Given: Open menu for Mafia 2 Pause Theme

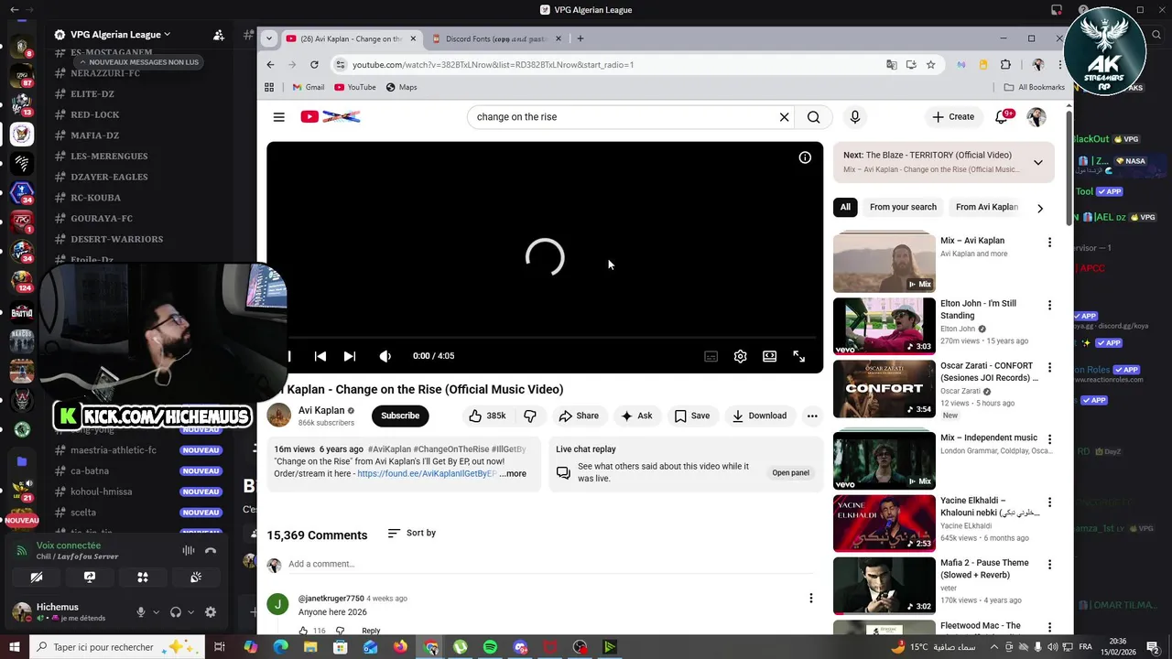Looking at the screenshot, I should point(1049,565).
